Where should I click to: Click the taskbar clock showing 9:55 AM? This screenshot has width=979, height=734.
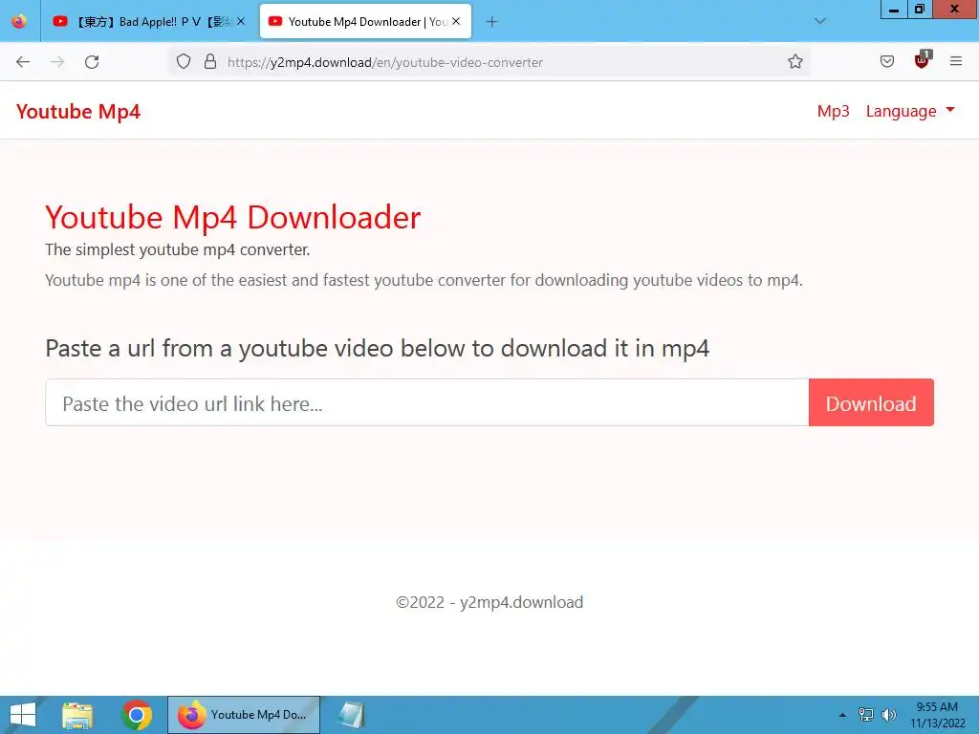click(x=937, y=715)
